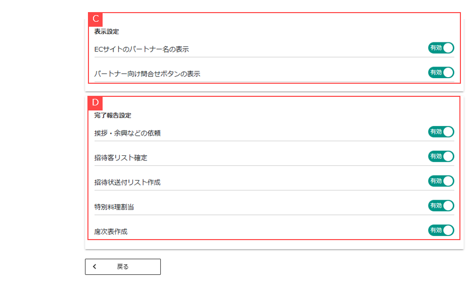Viewport: 468px width, 285px height.
Task: Switch off 招待状送付リスト作成 toggle
Action: click(x=441, y=181)
